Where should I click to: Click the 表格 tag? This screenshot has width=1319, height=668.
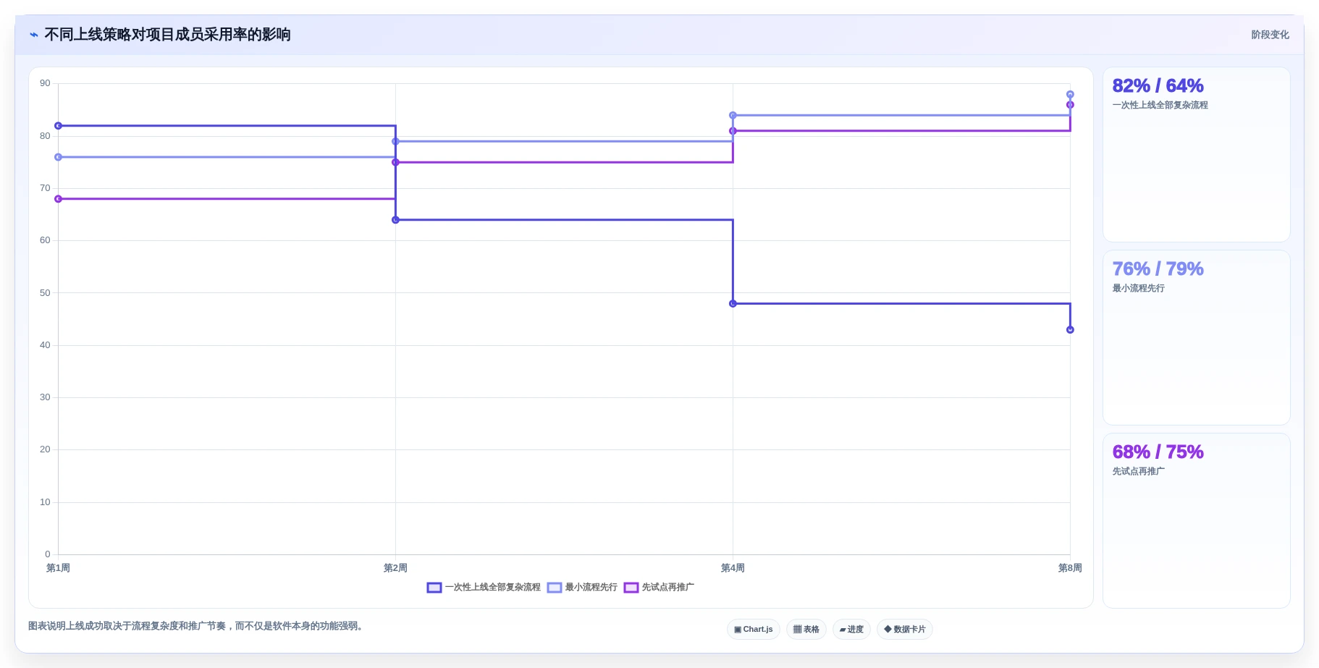(806, 630)
